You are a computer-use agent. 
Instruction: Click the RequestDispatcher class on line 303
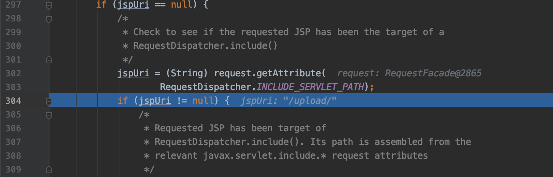coord(206,87)
